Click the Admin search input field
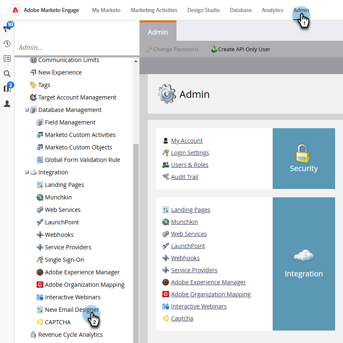 tap(77, 47)
